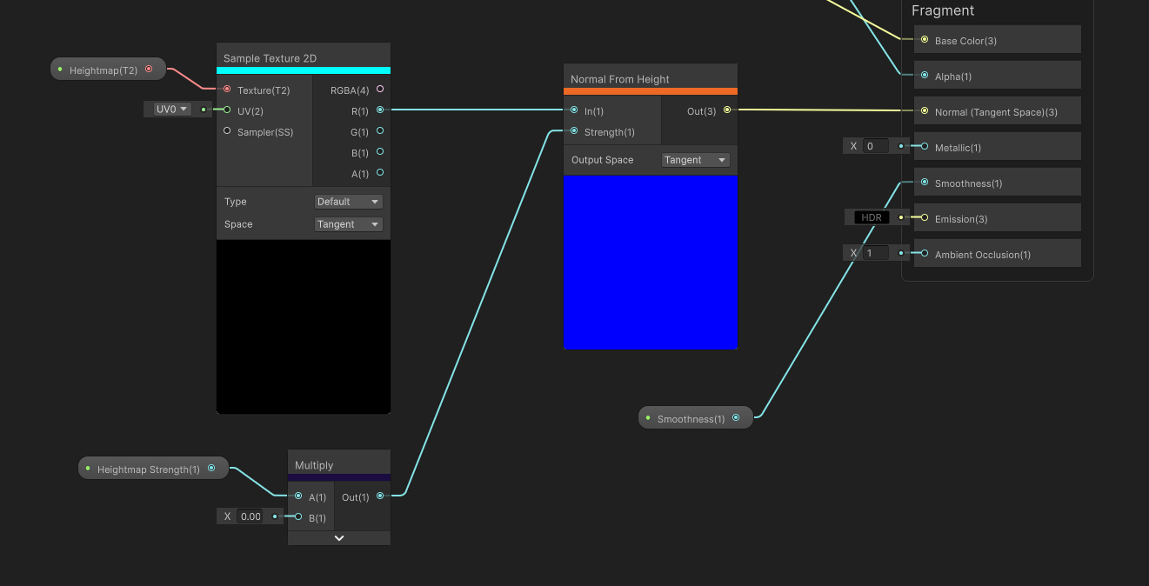Open the UV0 channel selector

coord(167,108)
